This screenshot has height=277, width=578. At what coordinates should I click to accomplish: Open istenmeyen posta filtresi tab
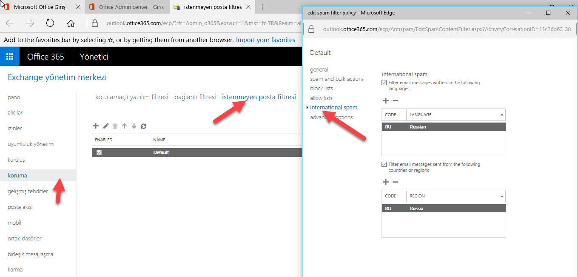[x=259, y=97]
